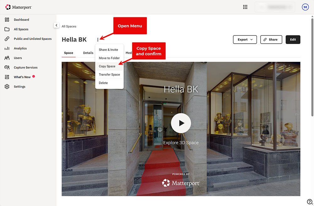Open Capture Services in sidebar
This screenshot has width=314, height=206.
click(26, 68)
